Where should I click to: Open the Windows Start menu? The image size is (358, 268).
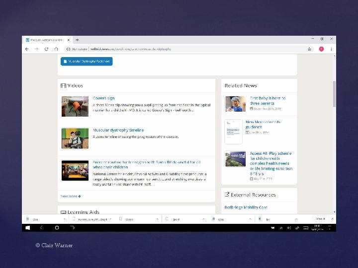pyautogui.click(x=28, y=228)
